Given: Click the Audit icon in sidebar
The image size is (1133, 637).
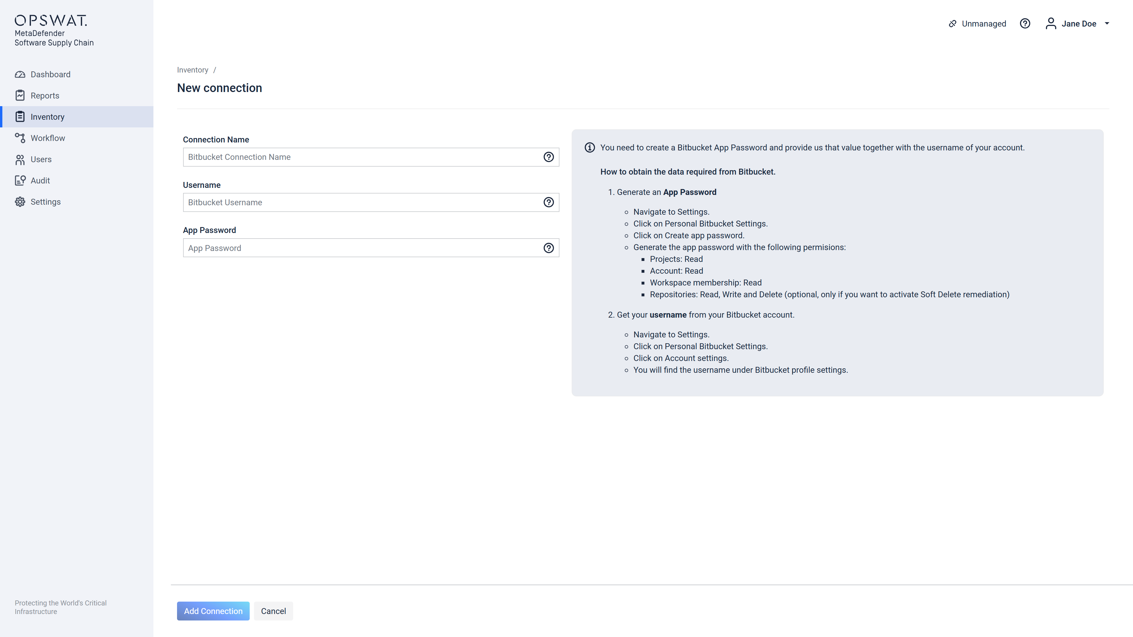Looking at the screenshot, I should pyautogui.click(x=20, y=181).
